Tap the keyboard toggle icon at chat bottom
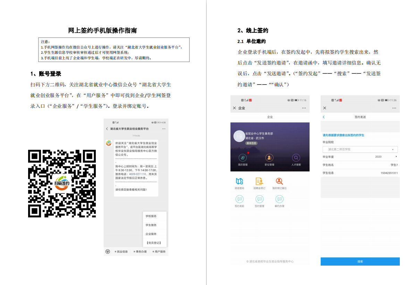Image resolution: width=413 pixels, height=285 pixels. coord(108,252)
